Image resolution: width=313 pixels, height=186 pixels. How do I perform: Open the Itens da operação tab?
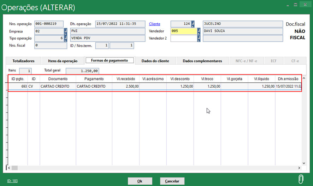click(x=62, y=61)
